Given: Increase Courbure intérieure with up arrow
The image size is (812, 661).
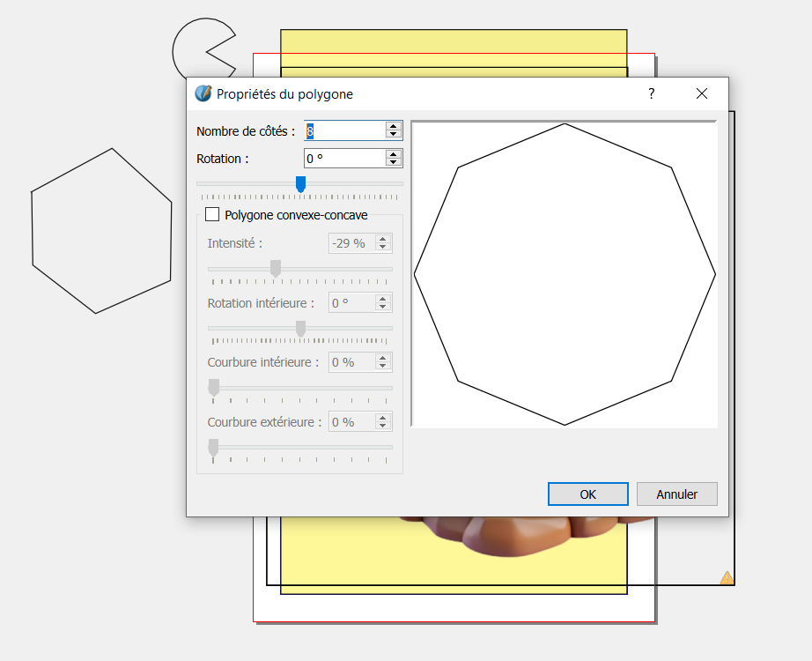Looking at the screenshot, I should [383, 358].
